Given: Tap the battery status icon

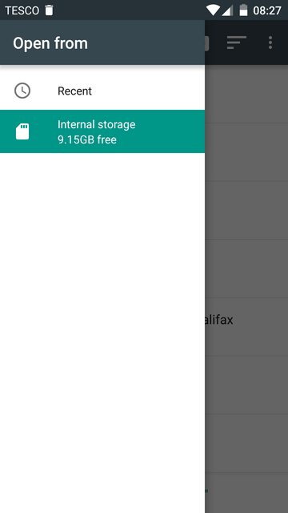Looking at the screenshot, I should [243, 10].
